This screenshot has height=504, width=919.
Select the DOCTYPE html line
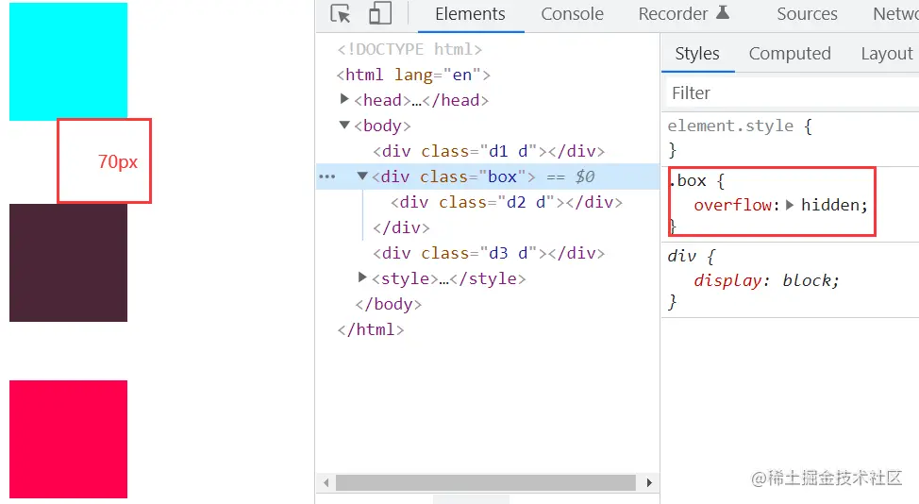tap(409, 49)
